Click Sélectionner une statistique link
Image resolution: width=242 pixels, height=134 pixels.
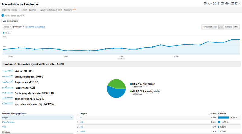[35, 27]
